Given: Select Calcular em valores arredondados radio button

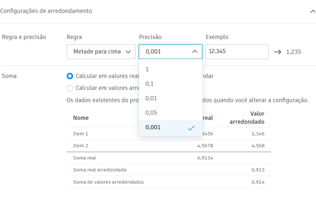Looking at the screenshot, I should pyautogui.click(x=70, y=88).
